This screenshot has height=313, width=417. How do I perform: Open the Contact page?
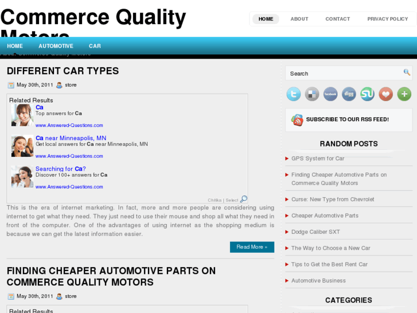(338, 19)
